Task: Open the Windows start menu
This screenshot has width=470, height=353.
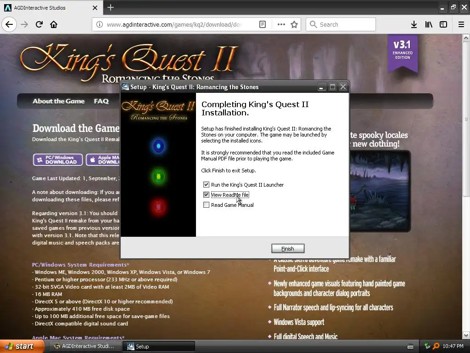Action: pos(22,346)
